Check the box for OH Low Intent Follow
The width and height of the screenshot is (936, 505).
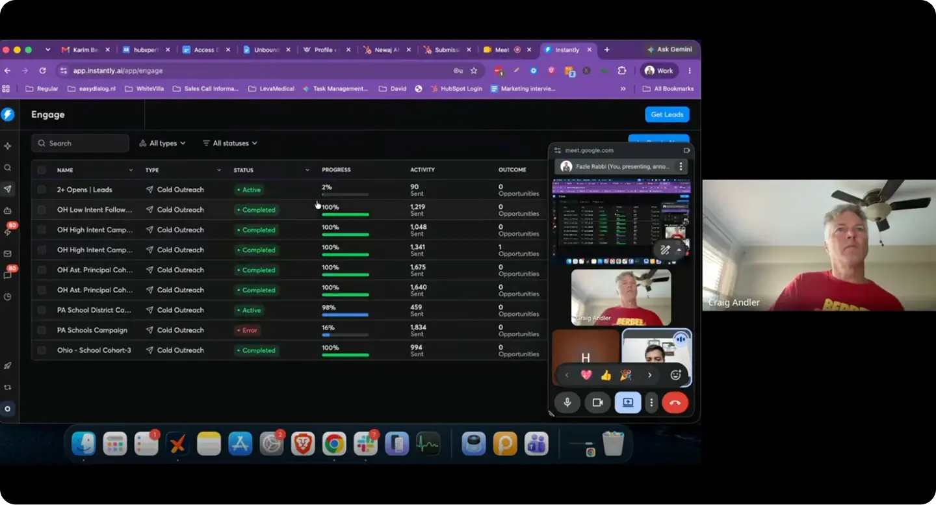[x=42, y=210]
